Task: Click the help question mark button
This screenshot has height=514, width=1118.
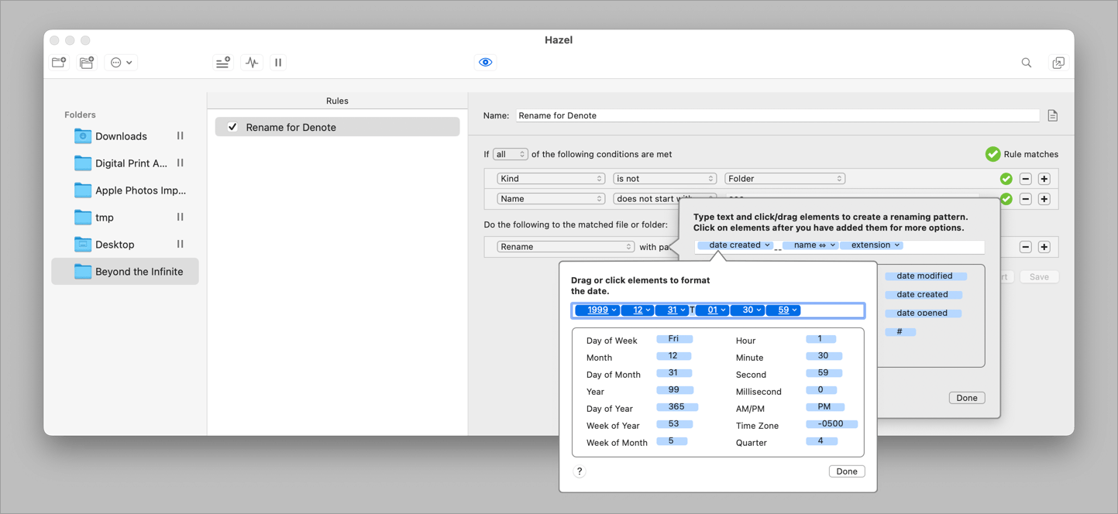Action: point(579,471)
